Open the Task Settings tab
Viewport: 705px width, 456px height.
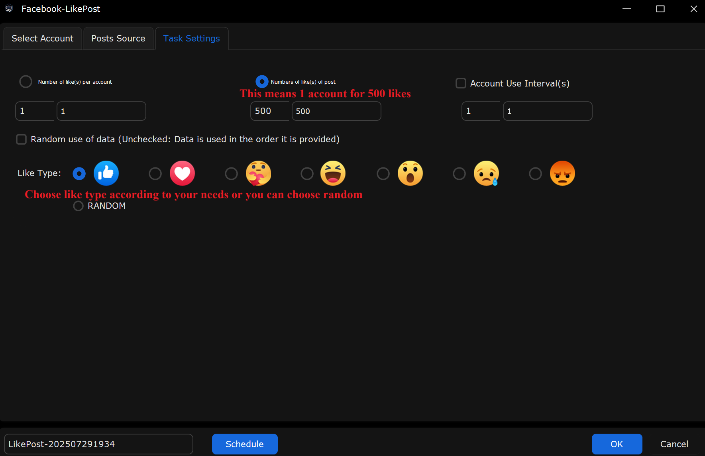[x=192, y=38]
